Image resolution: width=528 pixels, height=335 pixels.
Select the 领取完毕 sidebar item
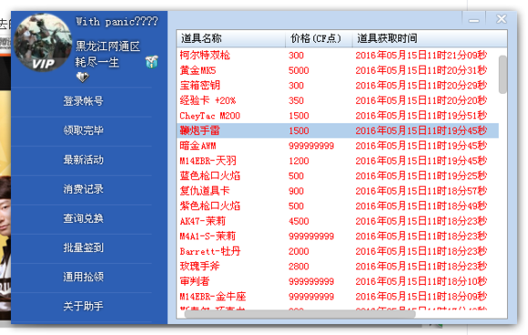click(83, 130)
